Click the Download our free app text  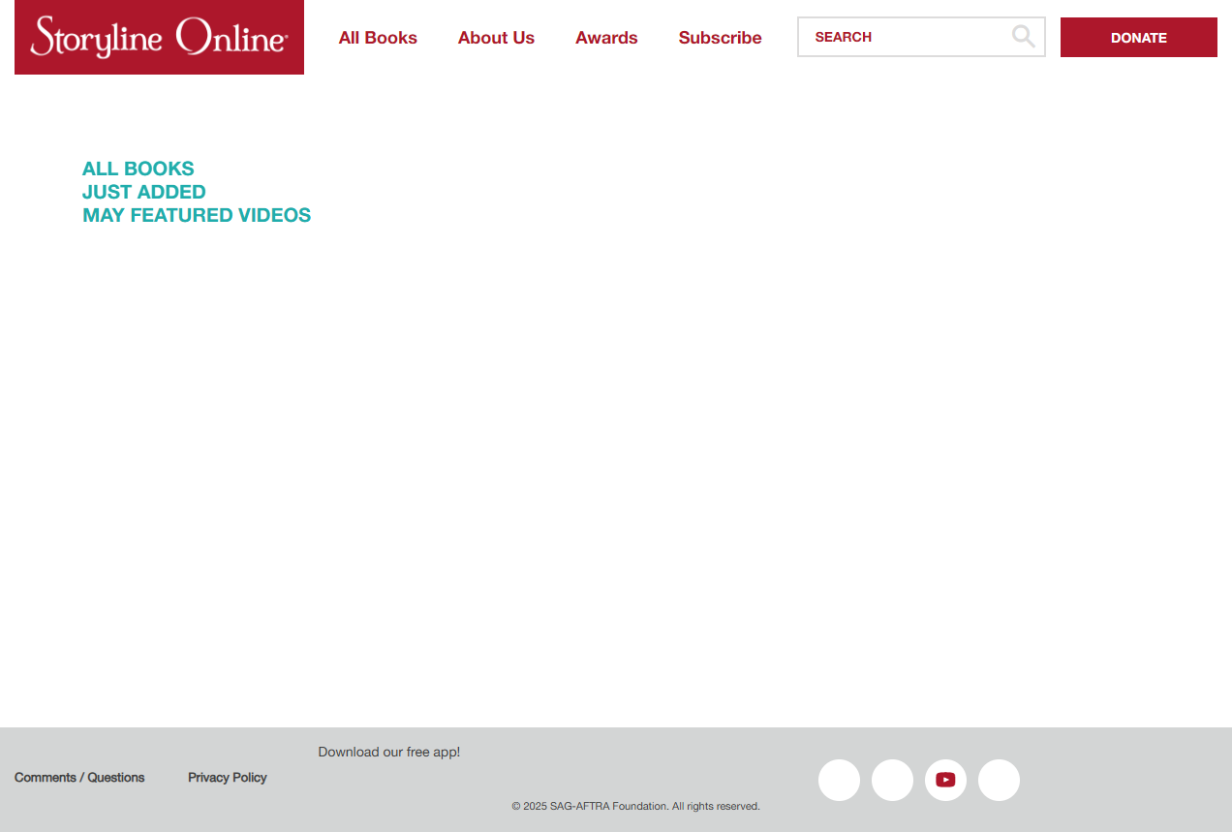click(x=389, y=752)
